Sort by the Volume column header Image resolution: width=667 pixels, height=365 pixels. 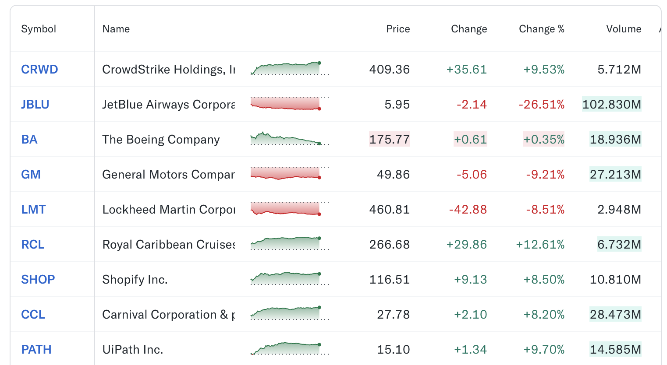coord(623,29)
